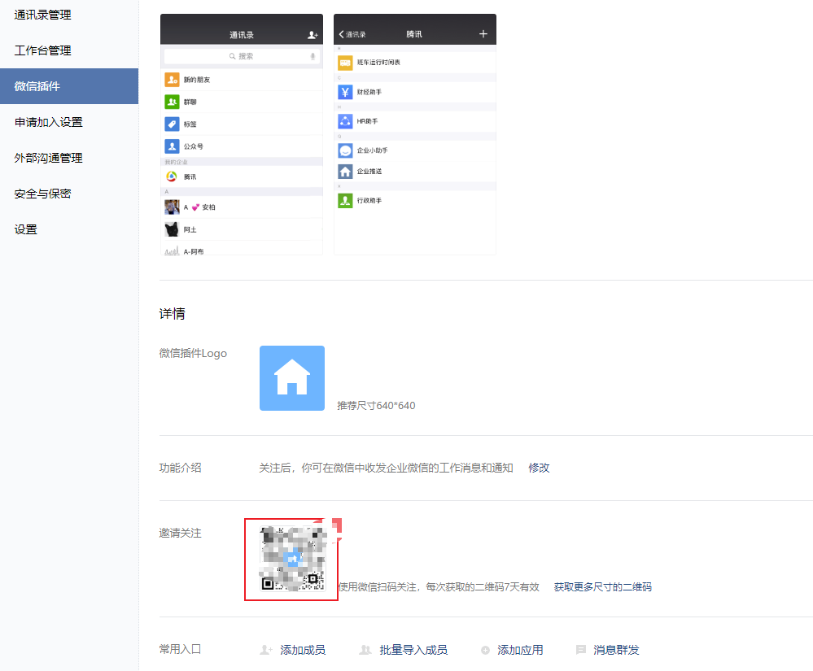The height and width of the screenshot is (671, 813).
Task: Click the 添加应用 shortcut
Action: pos(520,650)
